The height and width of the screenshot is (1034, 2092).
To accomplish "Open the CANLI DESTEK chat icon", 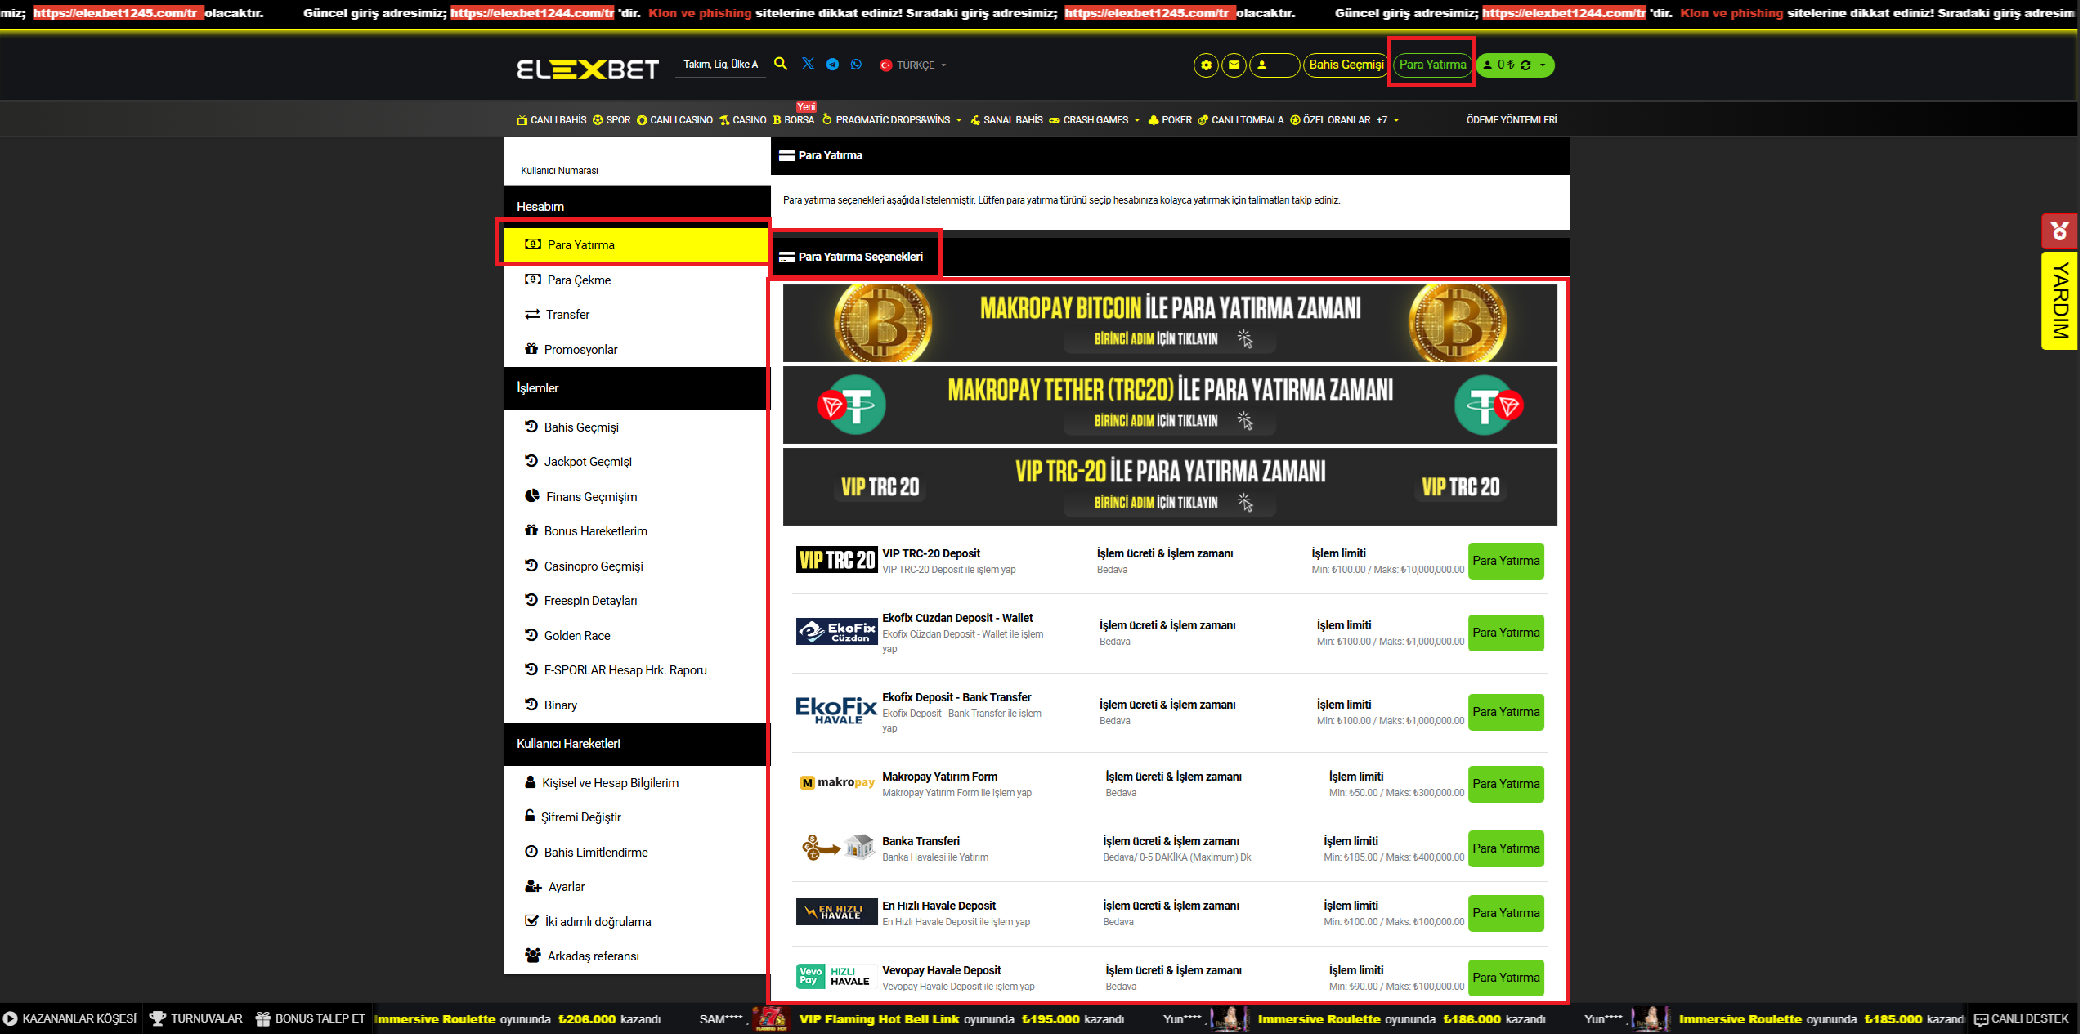I will [x=1981, y=1019].
